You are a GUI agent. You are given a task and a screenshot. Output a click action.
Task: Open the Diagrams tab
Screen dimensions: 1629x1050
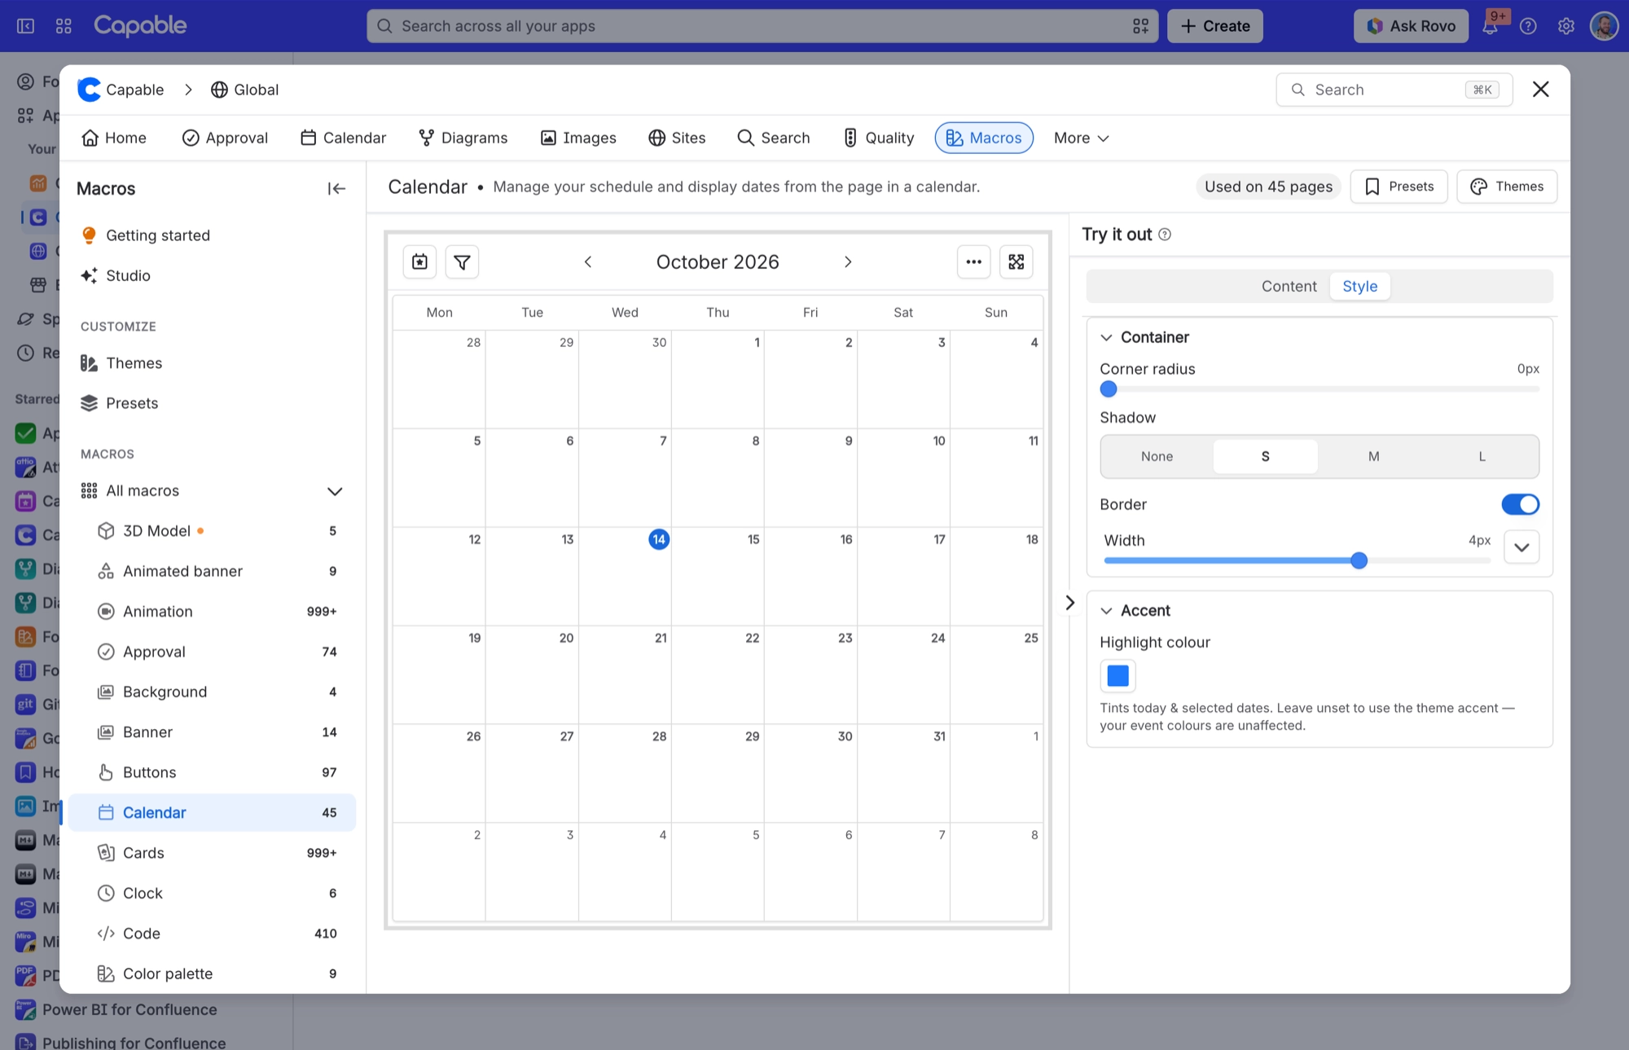pyautogui.click(x=463, y=138)
